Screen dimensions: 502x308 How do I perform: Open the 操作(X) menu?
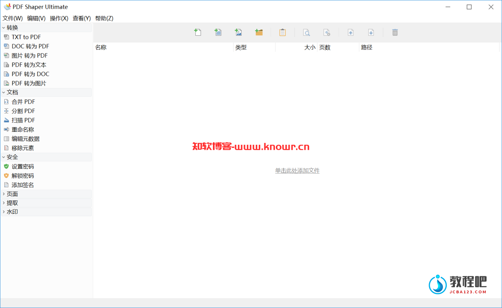coord(59,18)
